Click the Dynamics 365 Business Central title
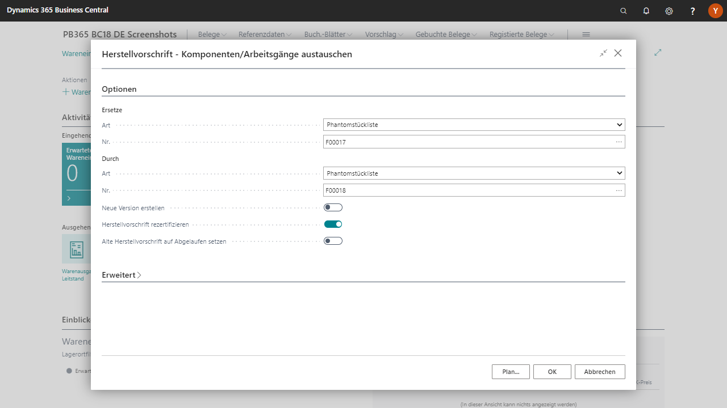This screenshot has height=408, width=727. coord(57,10)
